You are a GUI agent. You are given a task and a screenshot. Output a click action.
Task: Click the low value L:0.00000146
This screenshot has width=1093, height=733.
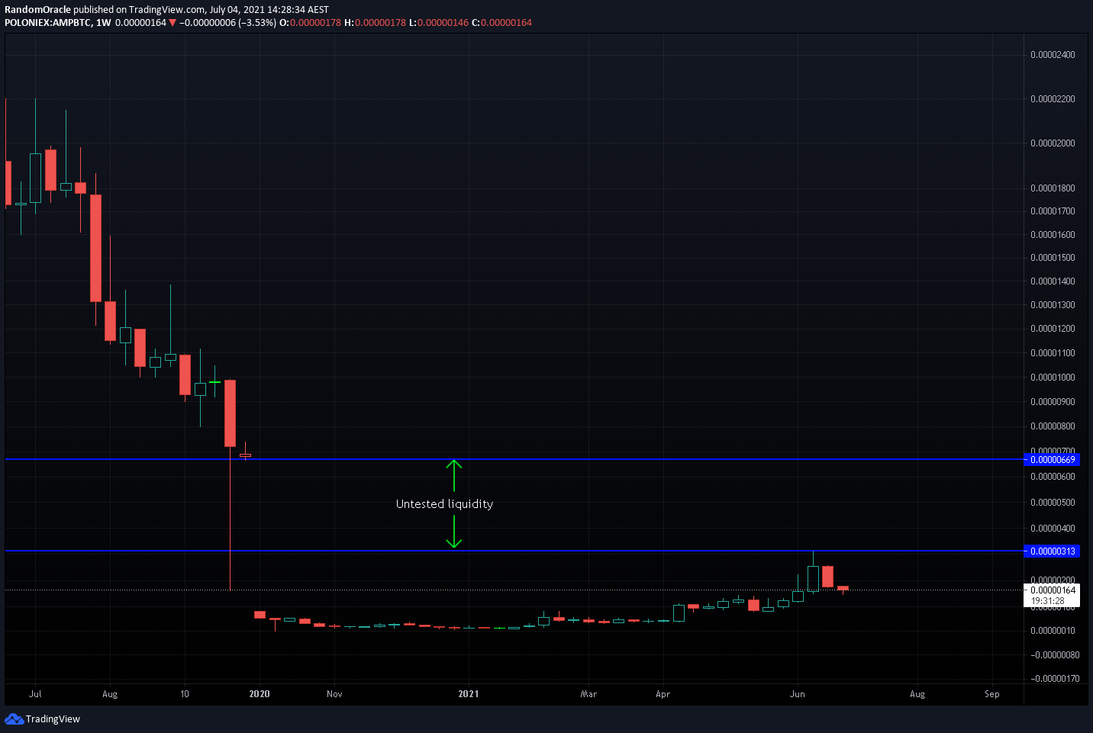438,23
